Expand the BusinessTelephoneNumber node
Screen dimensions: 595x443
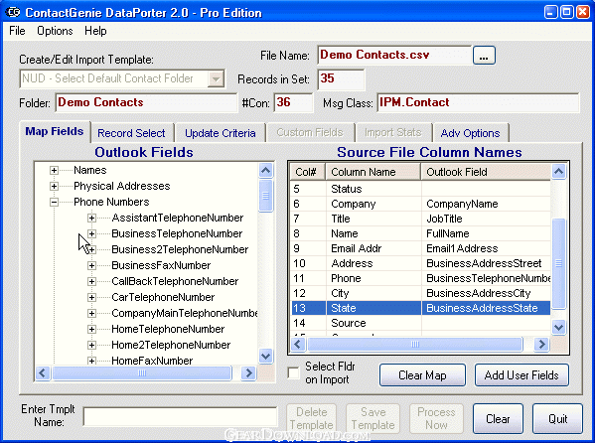point(91,233)
